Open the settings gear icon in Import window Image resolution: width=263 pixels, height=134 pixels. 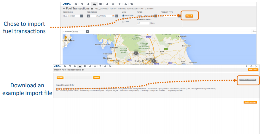pos(251,67)
